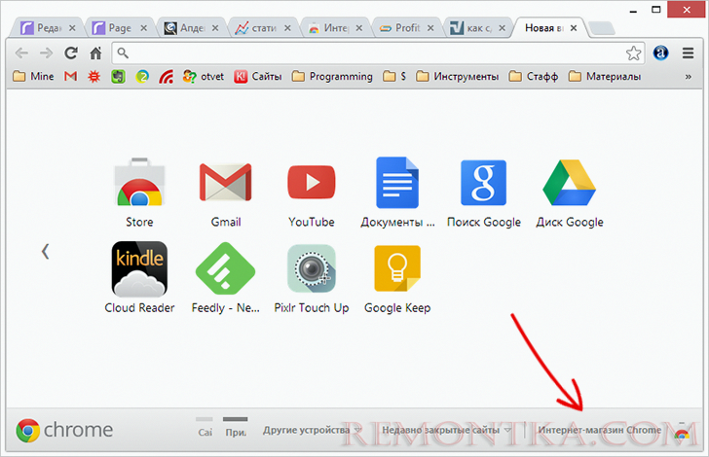Image resolution: width=709 pixels, height=457 pixels.
Task: Go forward to the next page
Action: click(46, 53)
